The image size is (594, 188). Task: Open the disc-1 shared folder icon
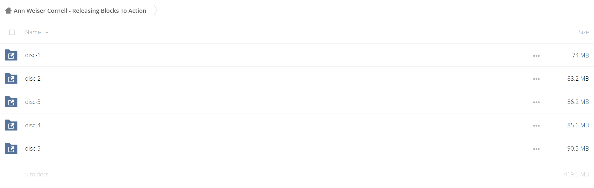click(11, 55)
